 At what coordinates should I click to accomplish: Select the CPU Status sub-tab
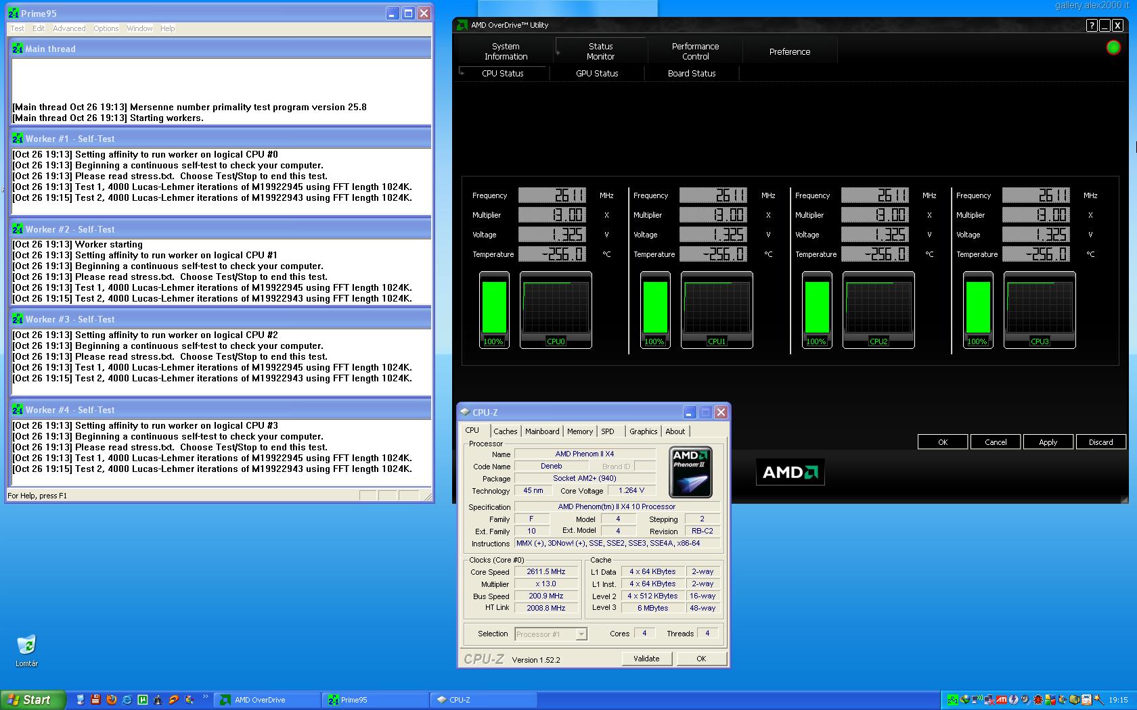[x=502, y=73]
